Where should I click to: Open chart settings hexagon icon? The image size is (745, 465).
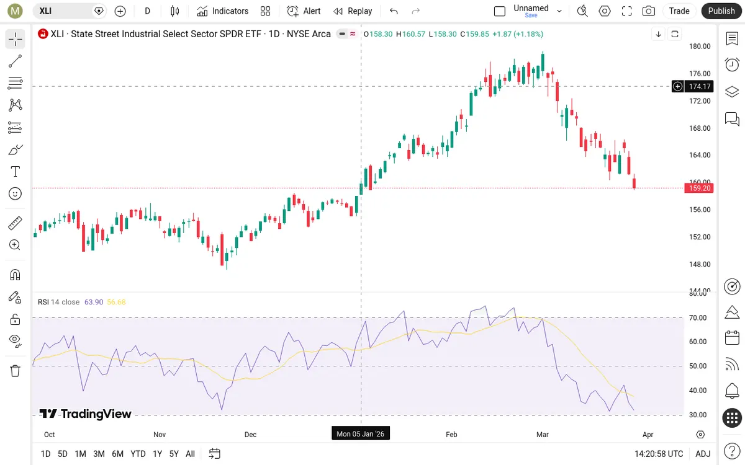[x=605, y=11]
